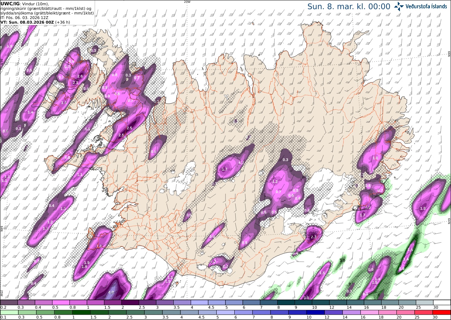Click the '2.6' precipitation value in Westfjords

pos(80,76)
